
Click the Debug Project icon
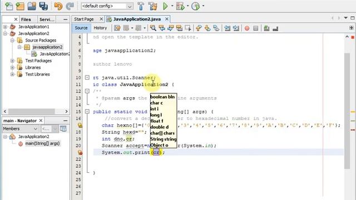click(180, 6)
